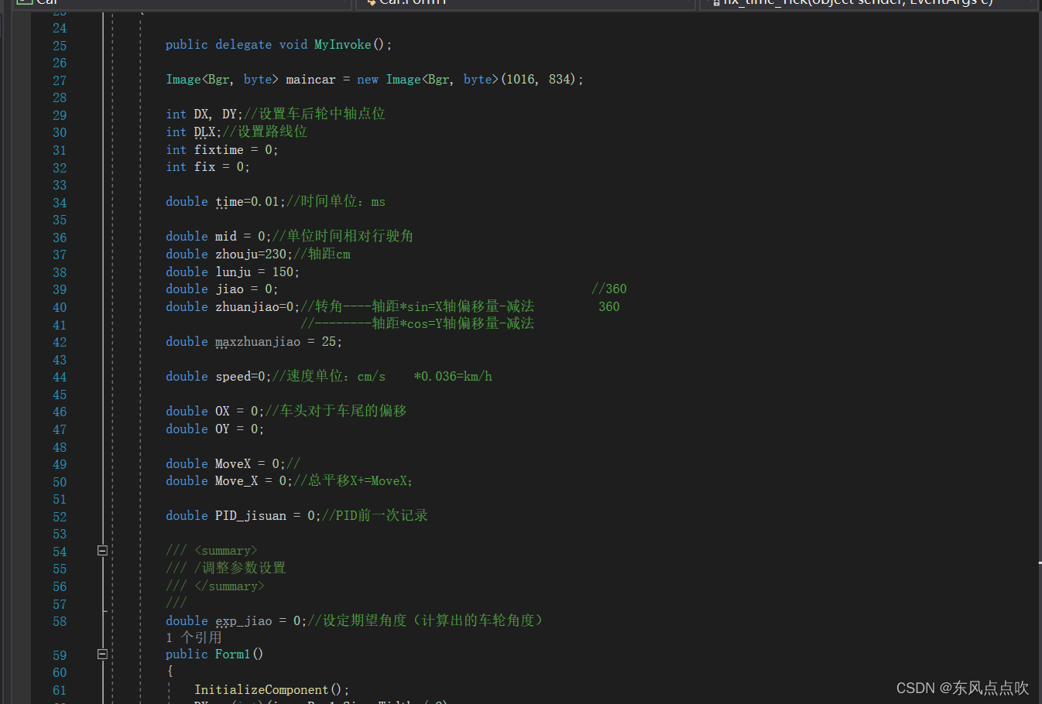Click the 'OX' variable on line 46
Screen dimensions: 1042x704
click(x=222, y=412)
